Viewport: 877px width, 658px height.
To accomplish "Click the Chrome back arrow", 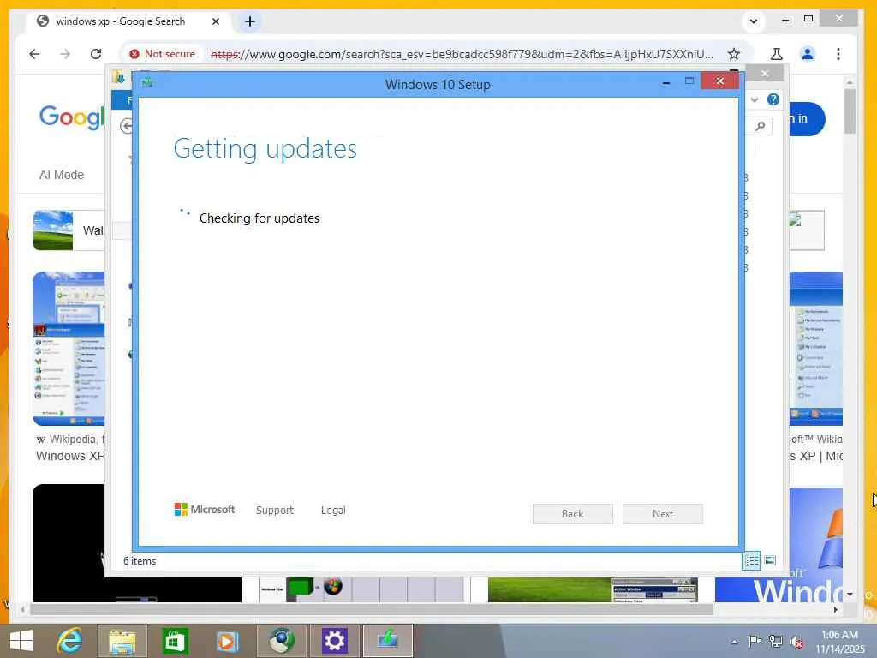I will click(x=34, y=54).
